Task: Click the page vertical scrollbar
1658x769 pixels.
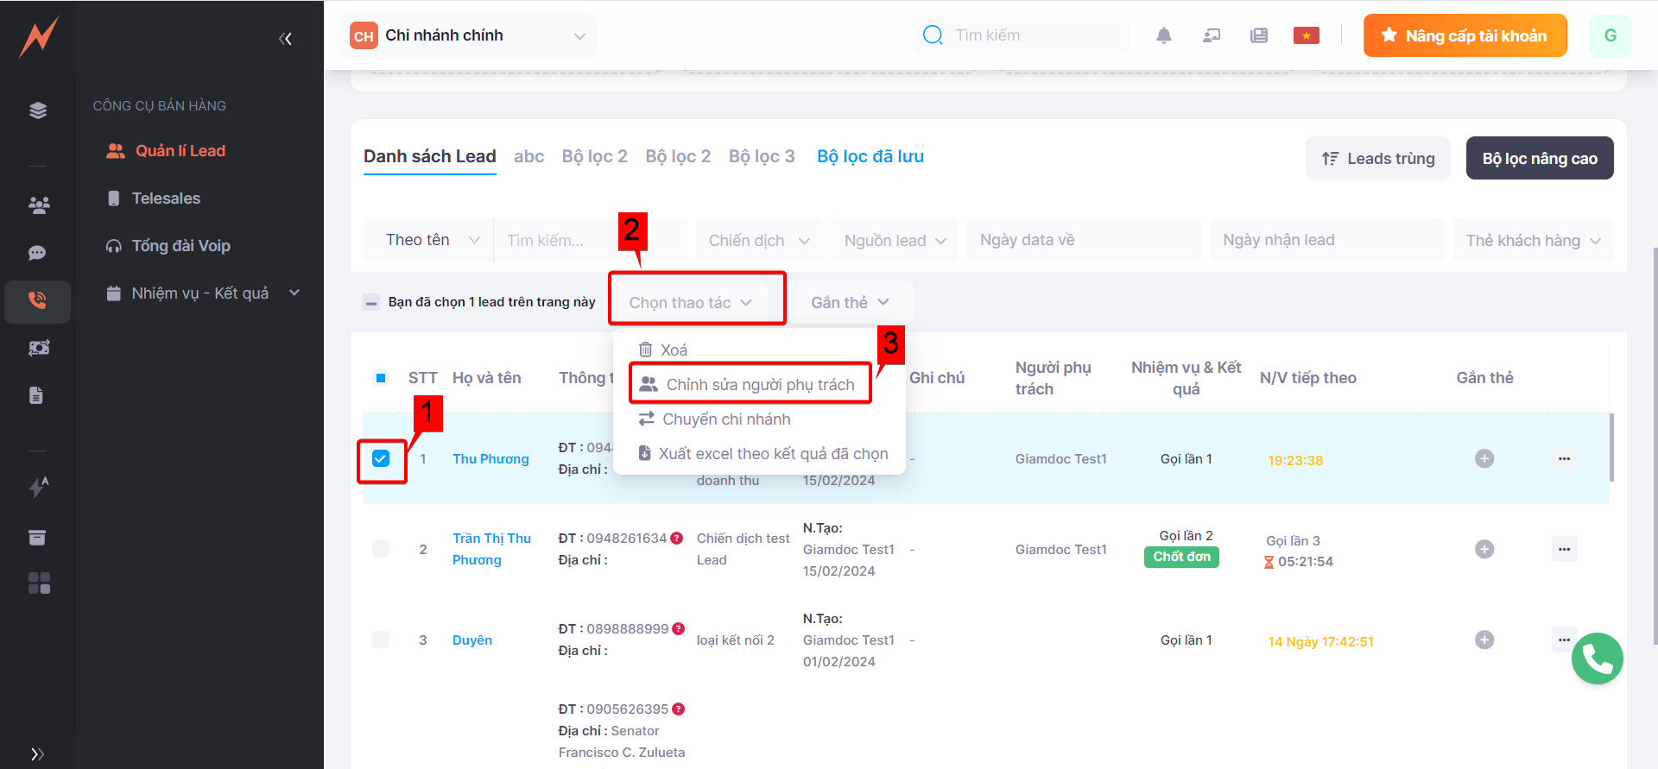Action: (1654, 432)
